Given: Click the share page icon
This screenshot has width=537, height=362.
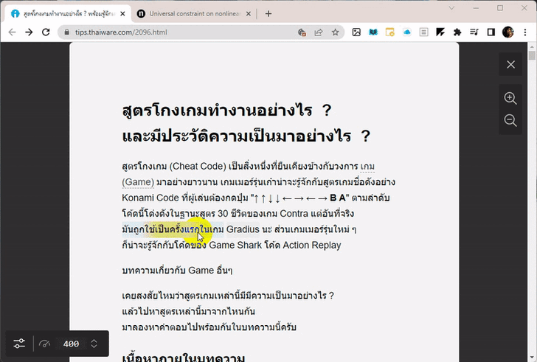Looking at the screenshot, I should pyautogui.click(x=319, y=32).
